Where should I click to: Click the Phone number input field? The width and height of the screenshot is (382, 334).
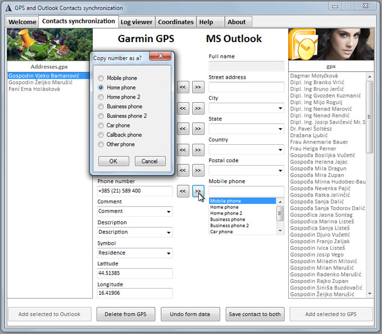click(135, 191)
